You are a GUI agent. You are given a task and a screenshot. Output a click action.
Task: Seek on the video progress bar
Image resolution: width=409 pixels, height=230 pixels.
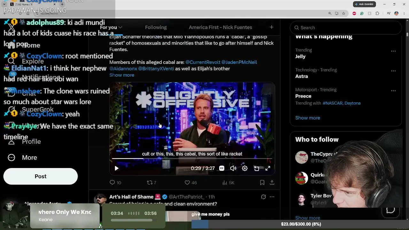pyautogui.click(x=192, y=158)
